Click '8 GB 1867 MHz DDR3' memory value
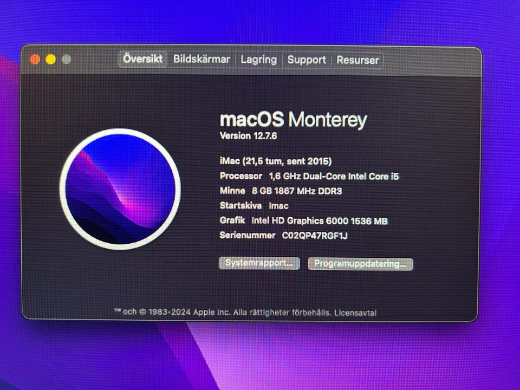The image size is (520, 390). point(297,191)
